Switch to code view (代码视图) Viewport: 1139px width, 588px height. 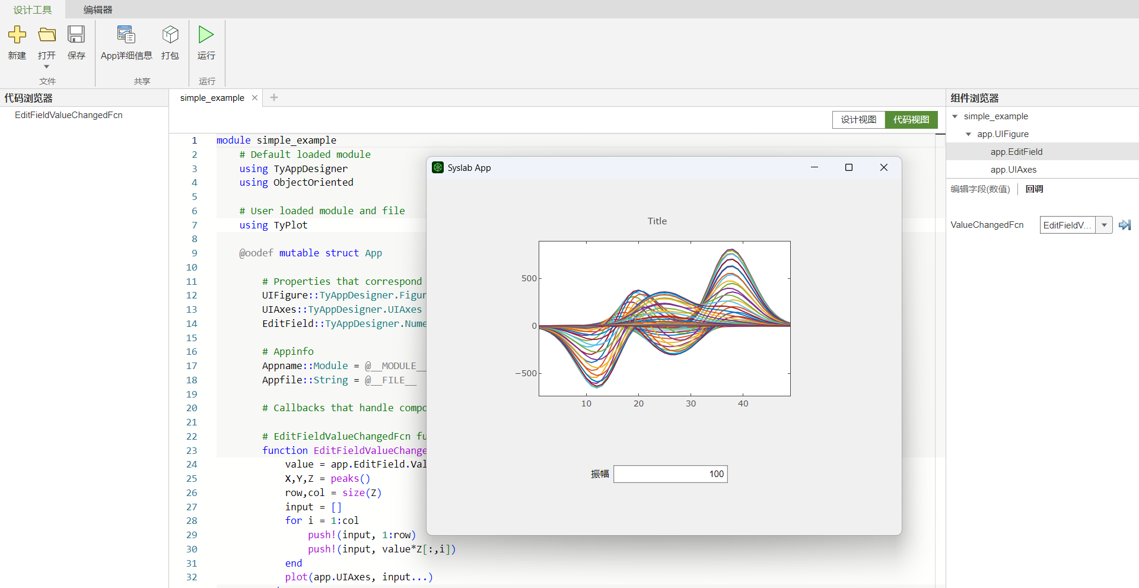coord(911,120)
